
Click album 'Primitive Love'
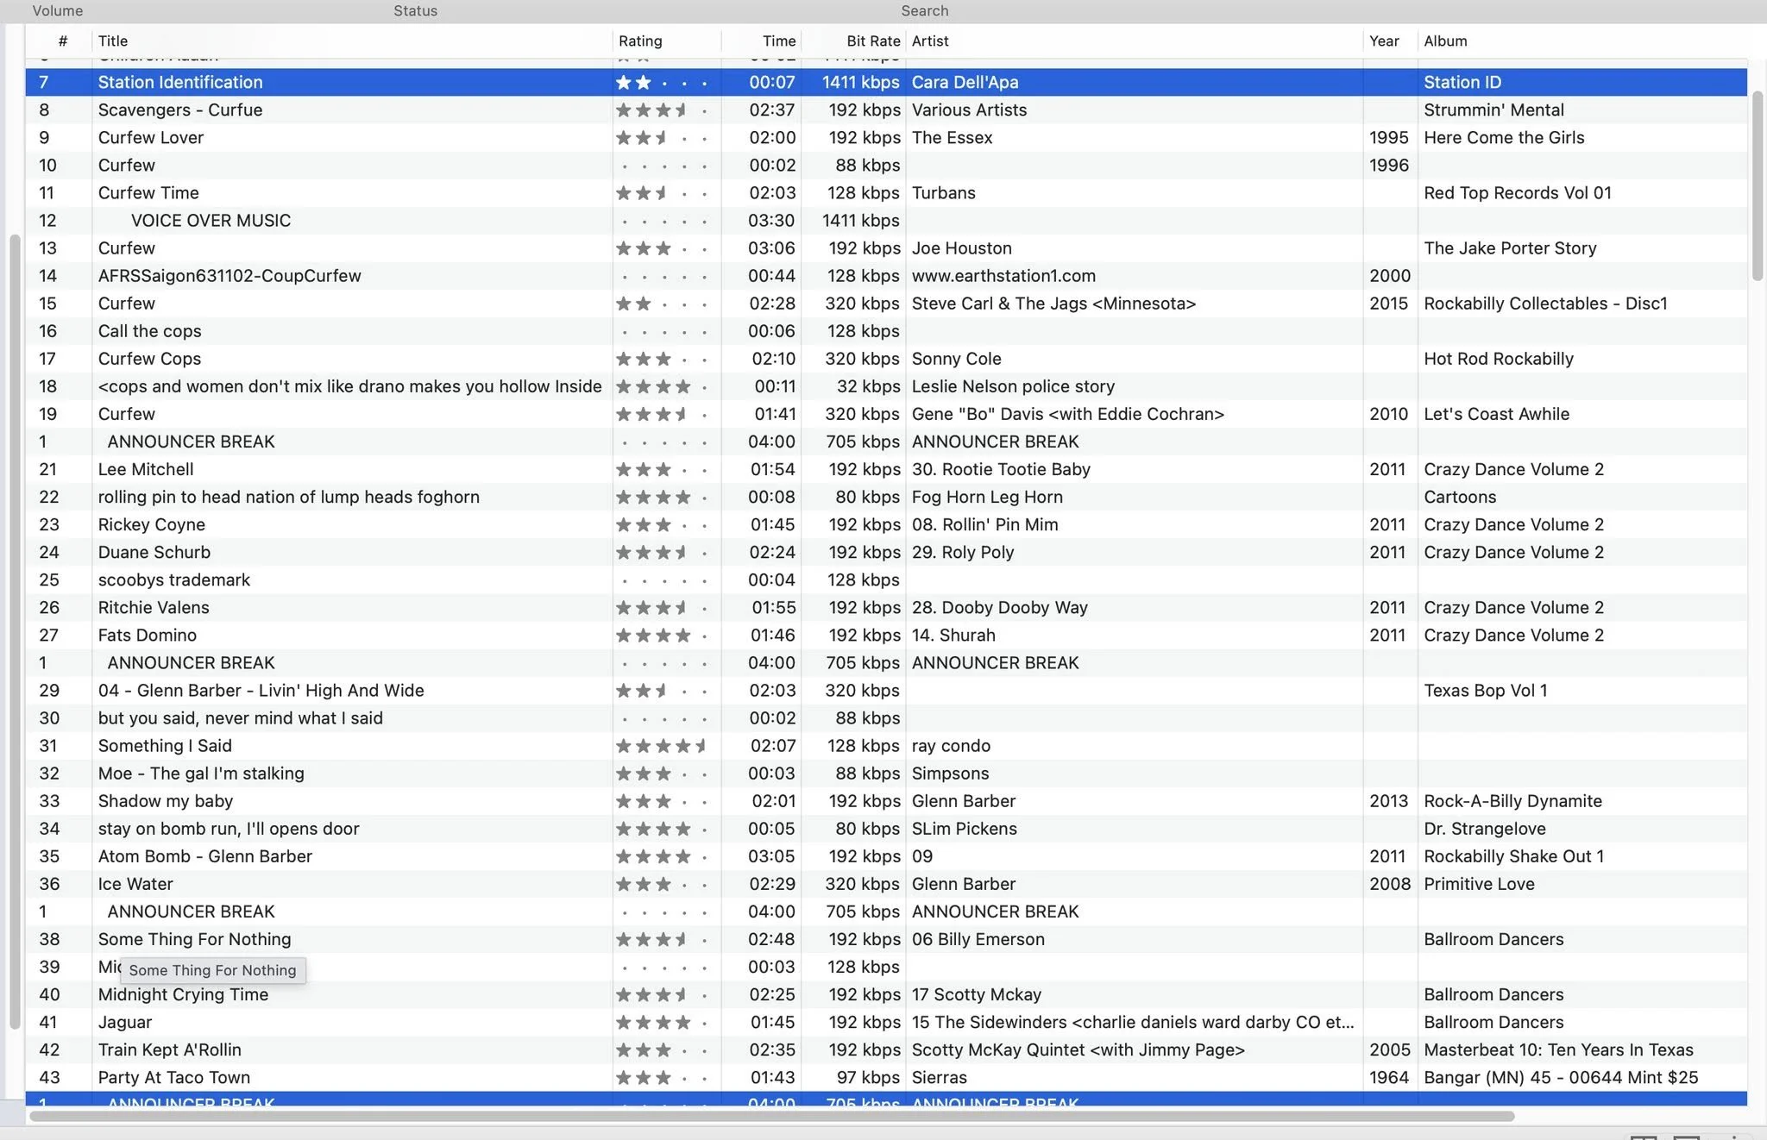coord(1479,883)
